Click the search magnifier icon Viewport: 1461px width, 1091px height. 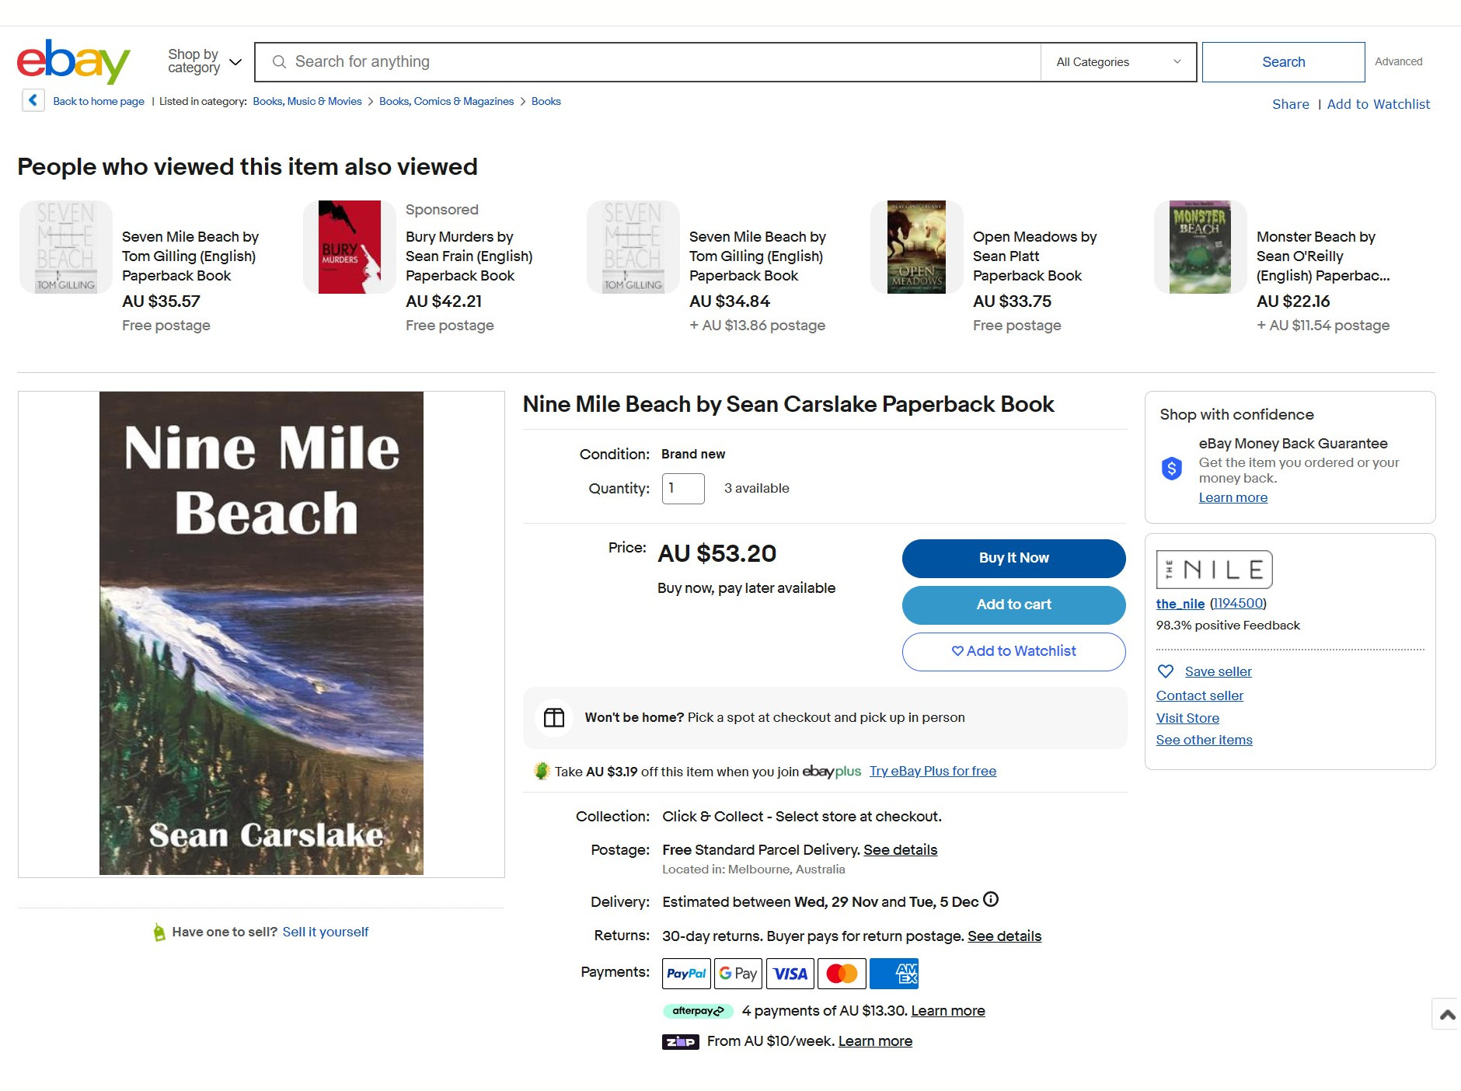pos(281,61)
